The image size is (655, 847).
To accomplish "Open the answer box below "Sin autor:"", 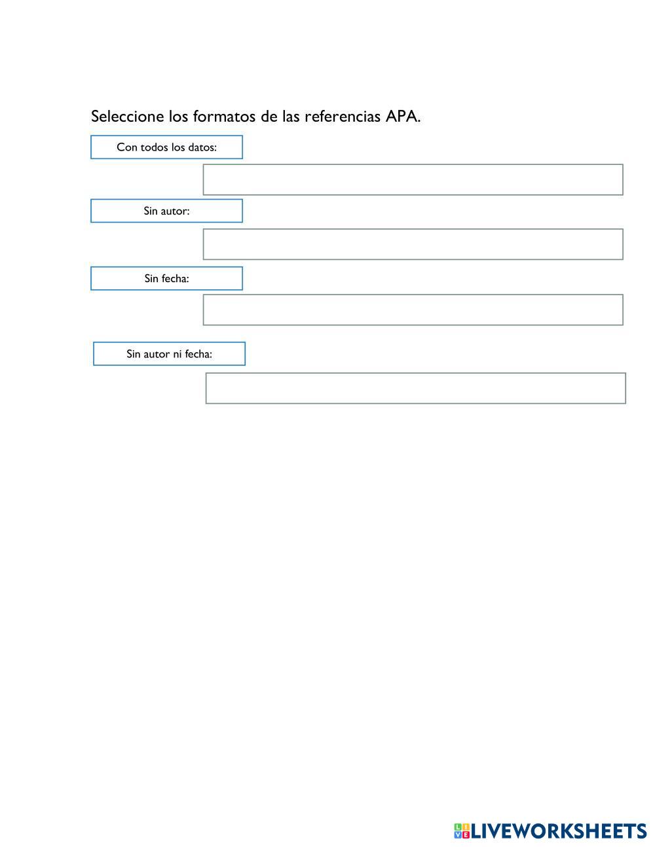I will coord(413,244).
